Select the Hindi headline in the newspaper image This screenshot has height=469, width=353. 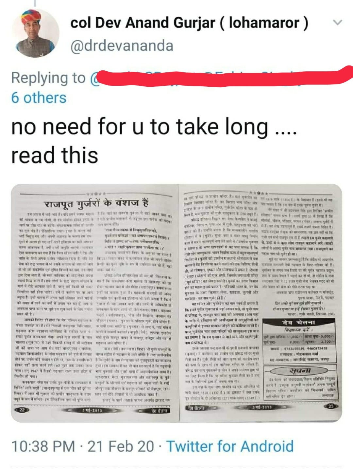96,203
